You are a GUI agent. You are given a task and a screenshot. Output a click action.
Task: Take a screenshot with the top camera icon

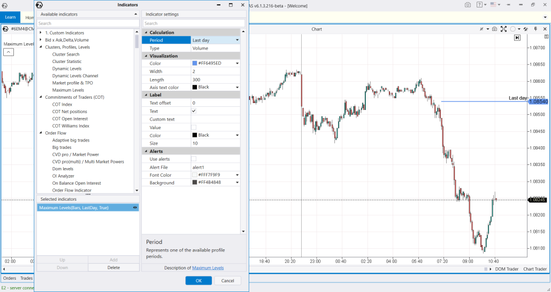[x=468, y=5]
